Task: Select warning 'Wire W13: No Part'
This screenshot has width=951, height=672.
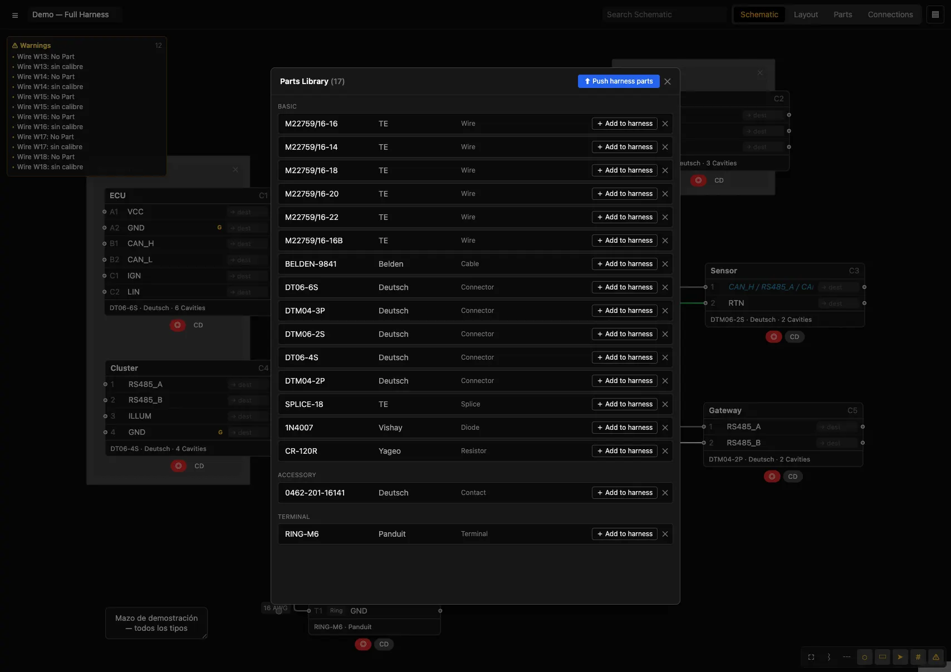Action: coord(46,57)
